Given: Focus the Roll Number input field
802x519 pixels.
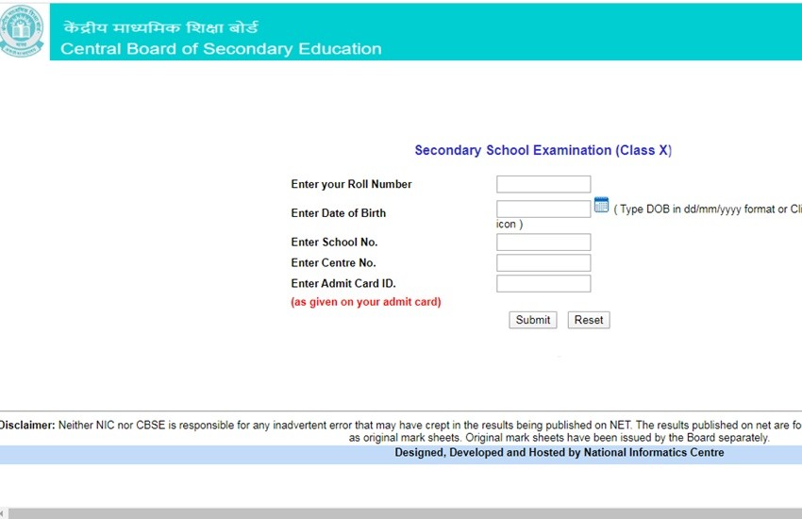Looking at the screenshot, I should tap(543, 184).
